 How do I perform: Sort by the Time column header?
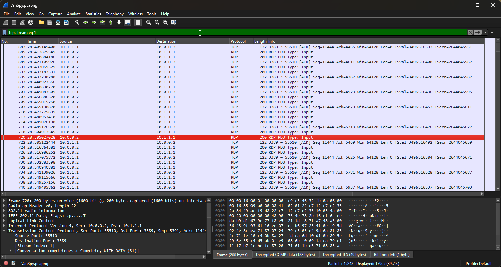click(42, 41)
